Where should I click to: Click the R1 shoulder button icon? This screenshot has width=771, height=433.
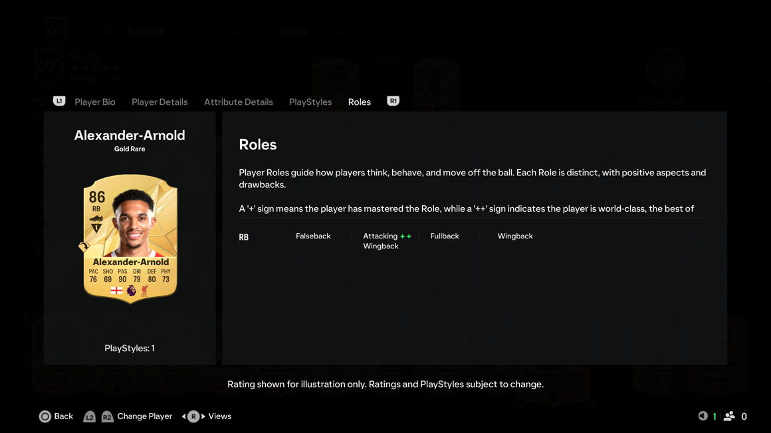(x=393, y=101)
